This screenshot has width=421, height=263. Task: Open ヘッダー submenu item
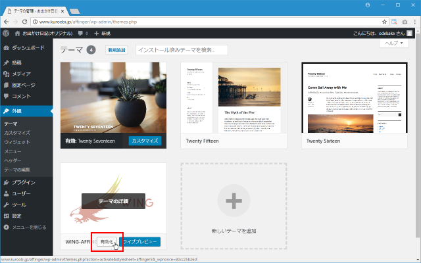click(x=12, y=160)
